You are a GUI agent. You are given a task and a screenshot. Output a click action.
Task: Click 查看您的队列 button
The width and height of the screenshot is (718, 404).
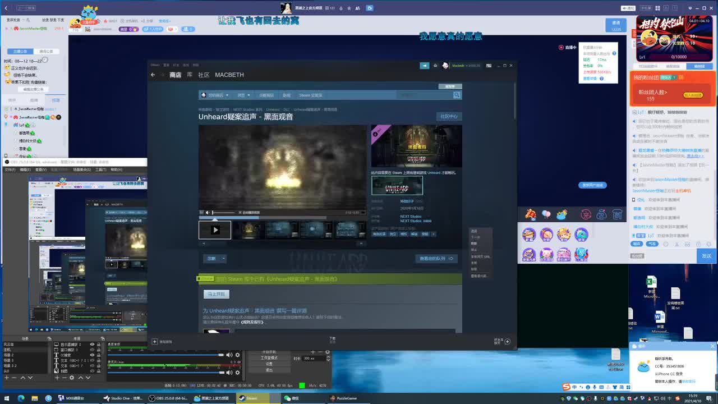[x=436, y=259]
